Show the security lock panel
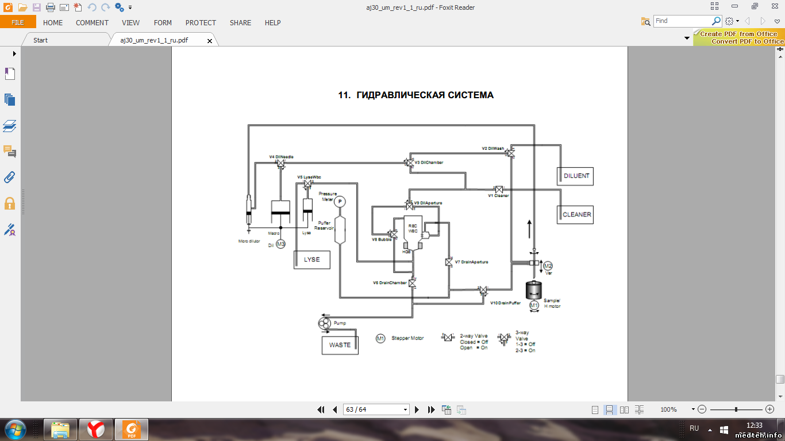785x441 pixels. (10, 203)
